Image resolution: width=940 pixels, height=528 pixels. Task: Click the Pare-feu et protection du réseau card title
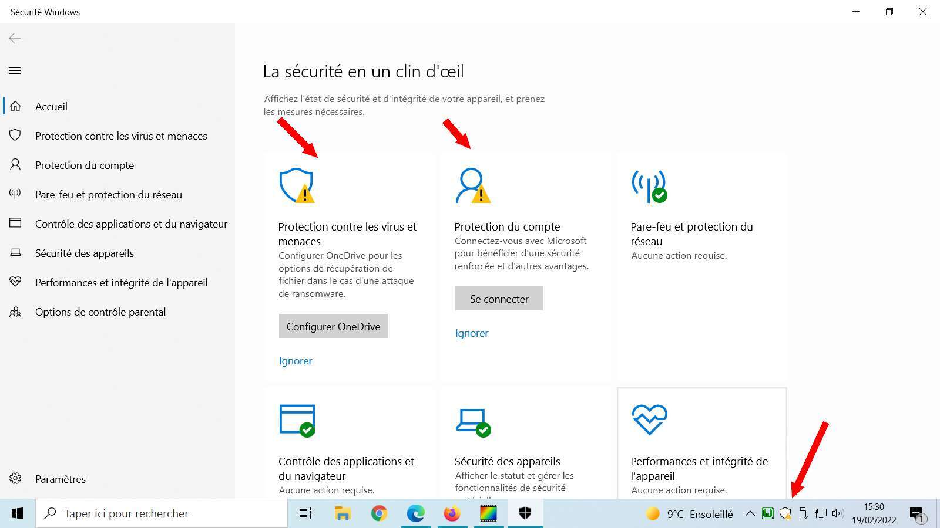coord(691,233)
